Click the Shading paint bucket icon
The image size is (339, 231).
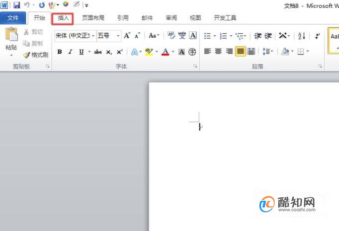coord(285,52)
